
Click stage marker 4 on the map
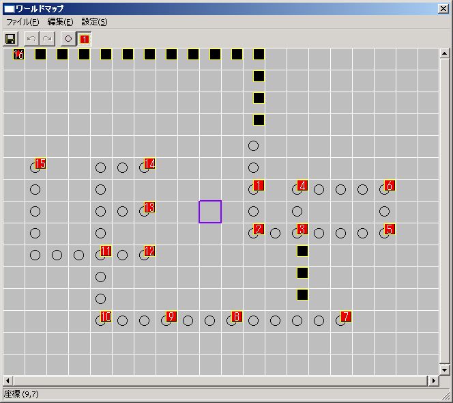point(302,185)
